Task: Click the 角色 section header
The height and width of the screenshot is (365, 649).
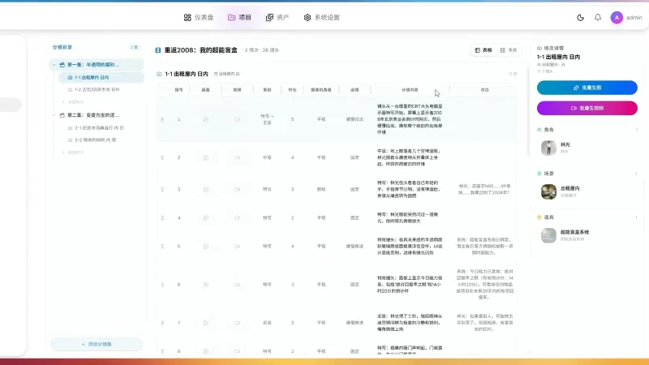Action: (x=545, y=130)
